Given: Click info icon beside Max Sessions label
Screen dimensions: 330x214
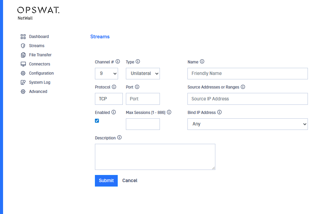Looking at the screenshot, I should 169,112.
